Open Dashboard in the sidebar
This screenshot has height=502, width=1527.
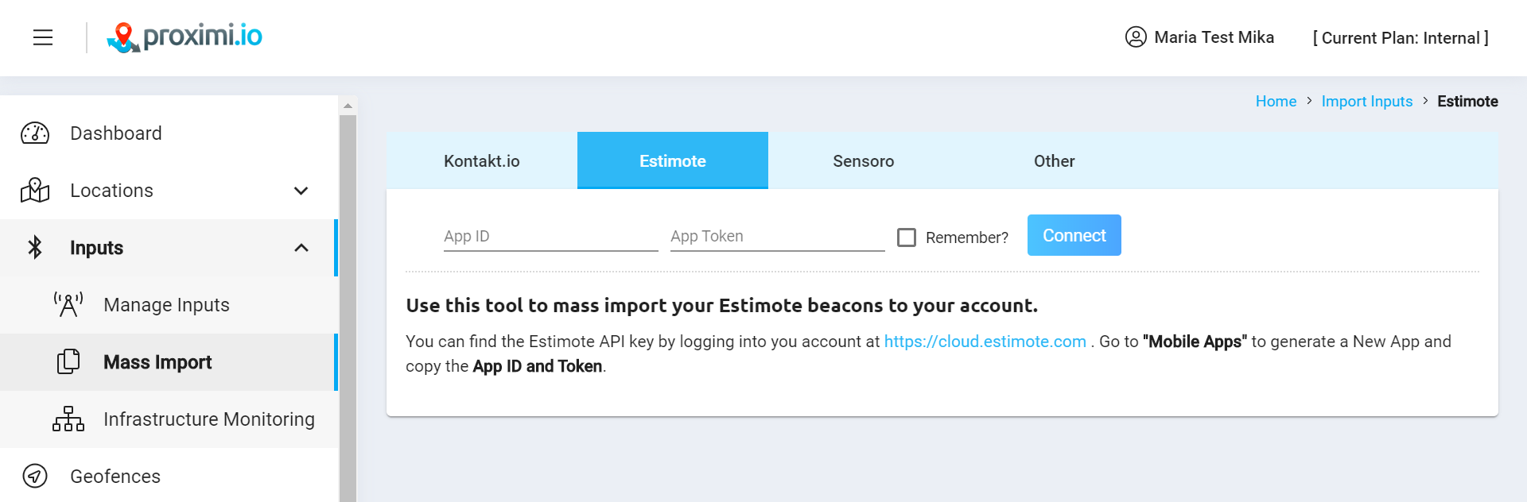click(x=169, y=133)
